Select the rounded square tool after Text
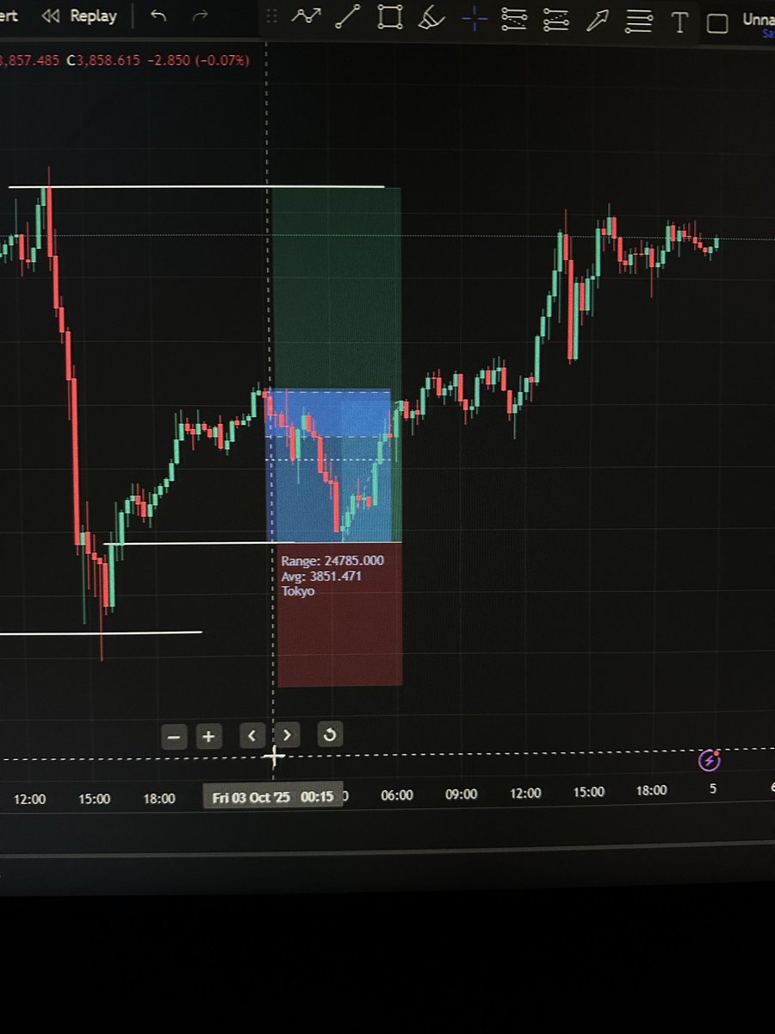 pos(717,23)
